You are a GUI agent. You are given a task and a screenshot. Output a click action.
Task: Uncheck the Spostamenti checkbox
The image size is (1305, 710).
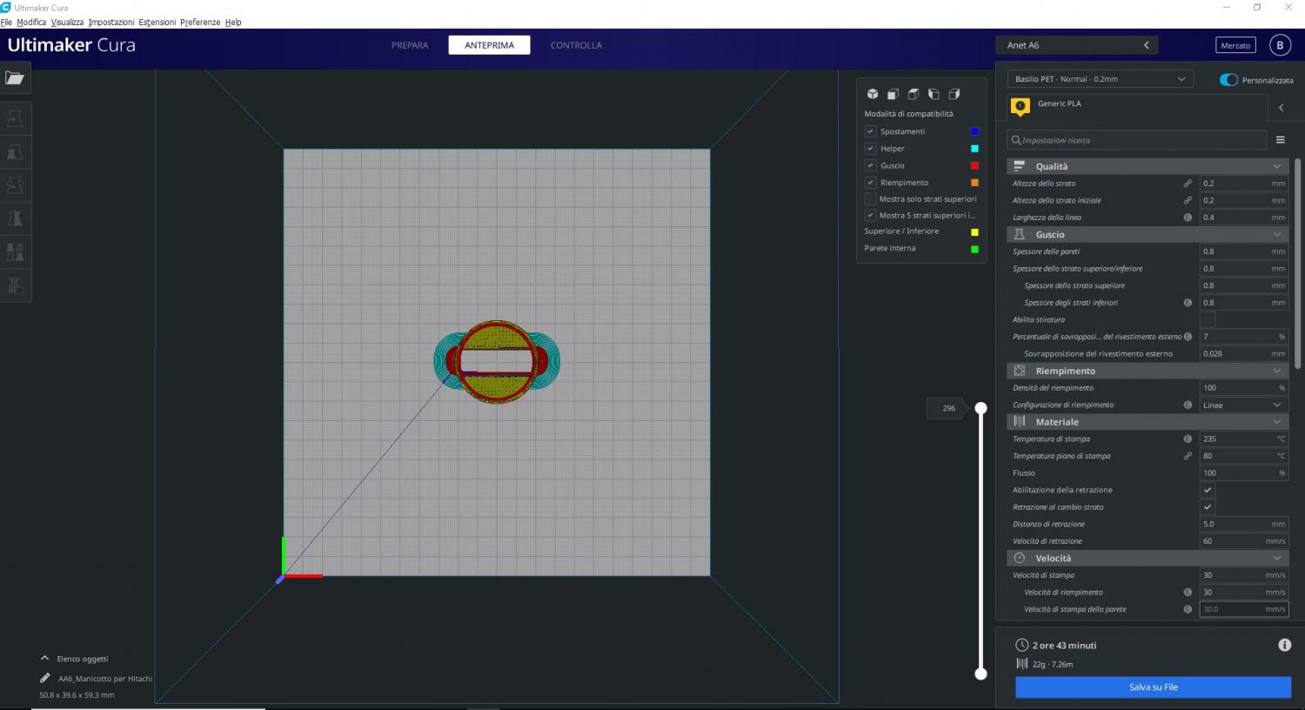tap(870, 131)
